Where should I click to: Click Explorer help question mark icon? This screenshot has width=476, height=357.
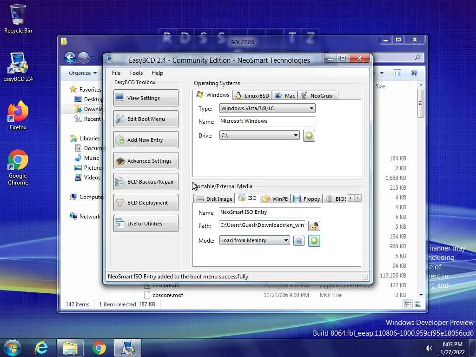pos(414,73)
